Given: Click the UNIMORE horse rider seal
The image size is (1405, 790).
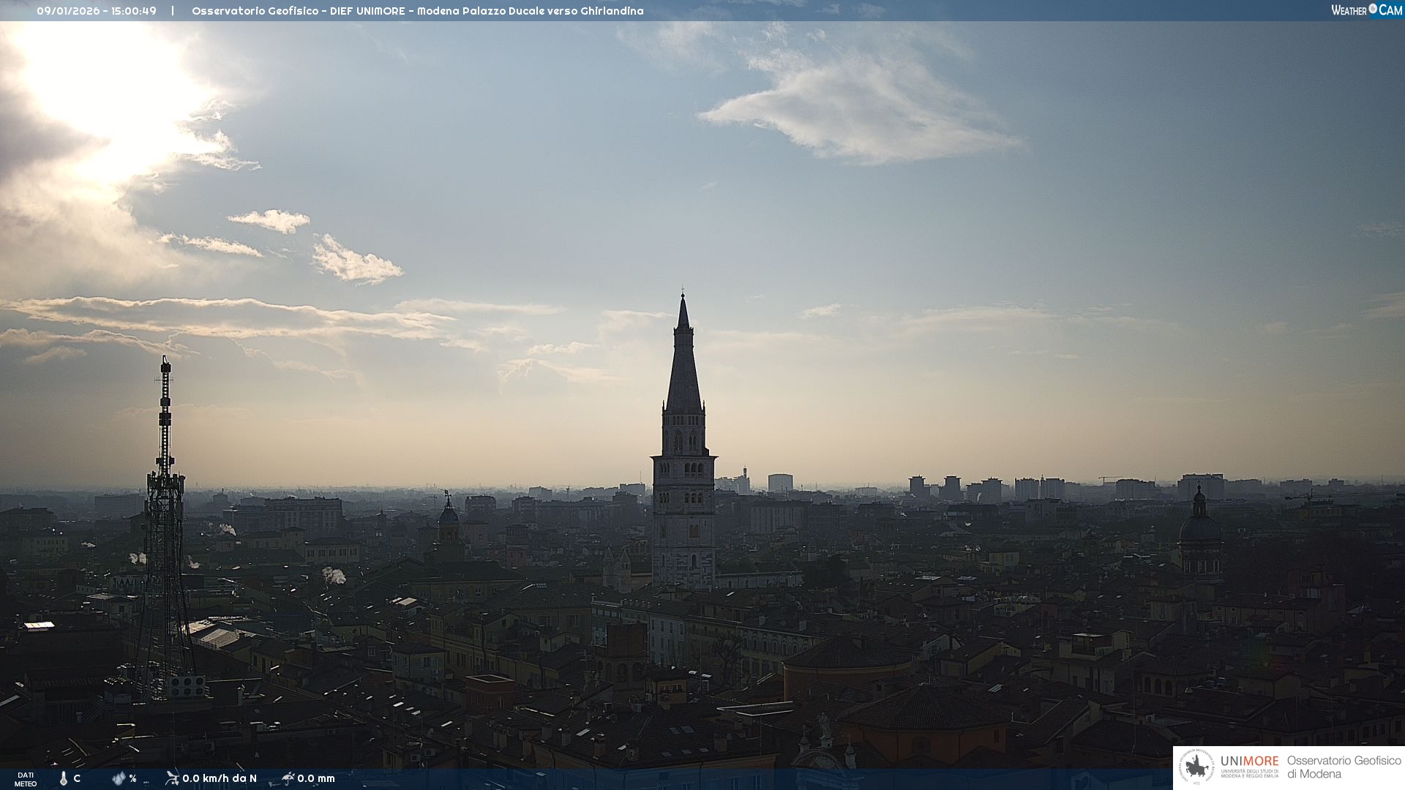Looking at the screenshot, I should (x=1196, y=767).
